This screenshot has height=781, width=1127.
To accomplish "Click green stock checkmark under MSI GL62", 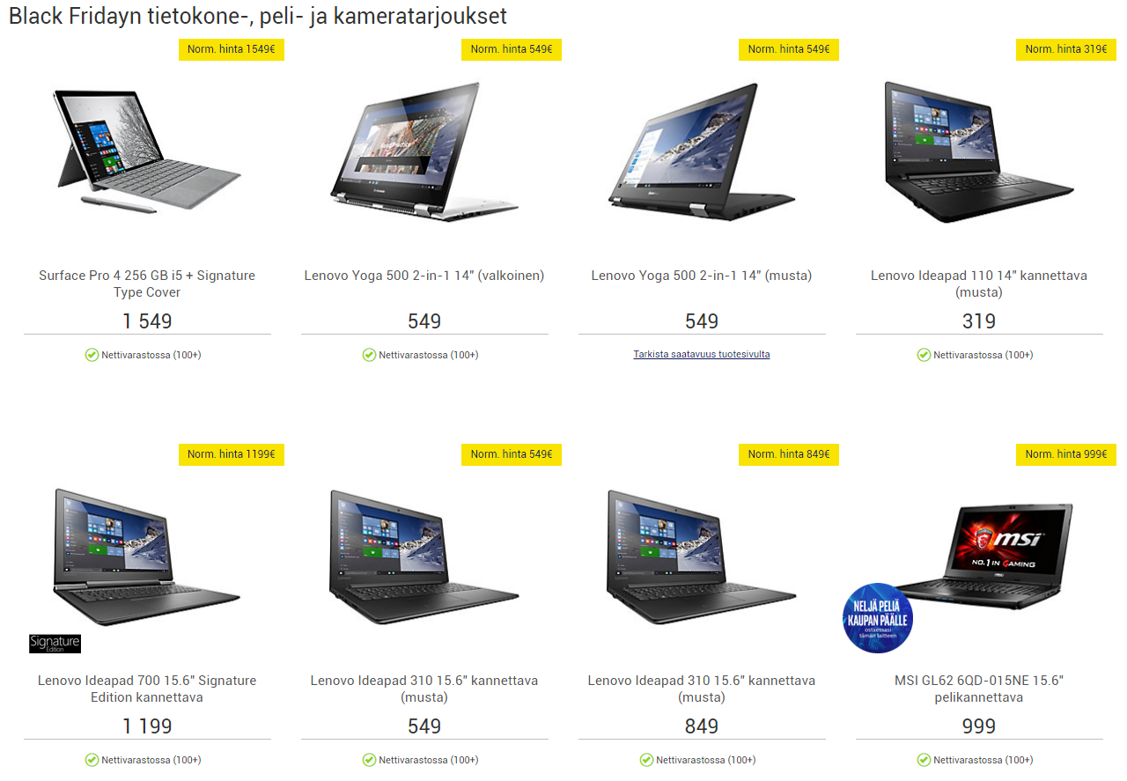I will tap(924, 760).
